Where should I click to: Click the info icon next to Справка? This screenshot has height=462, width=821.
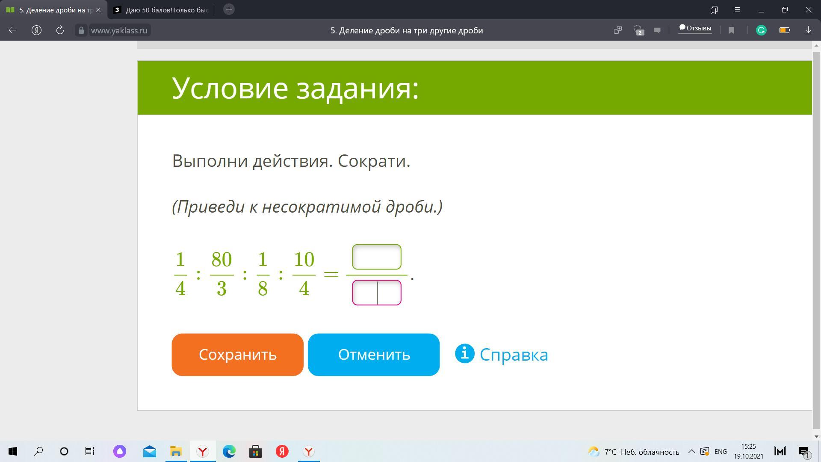pyautogui.click(x=464, y=354)
